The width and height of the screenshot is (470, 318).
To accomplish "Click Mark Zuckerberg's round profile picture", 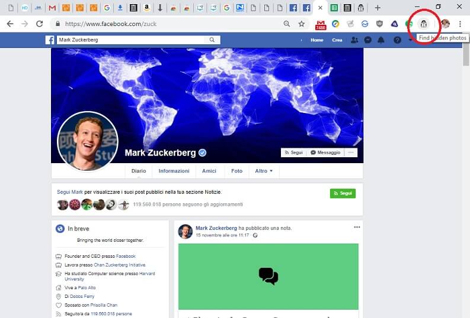I will (x=88, y=141).
